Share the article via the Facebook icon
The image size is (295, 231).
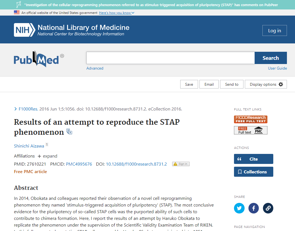(253, 208)
